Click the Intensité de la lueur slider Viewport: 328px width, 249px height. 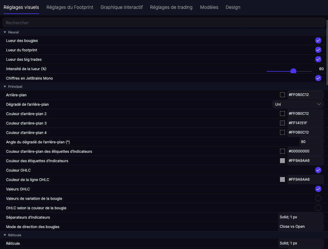pos(289,71)
